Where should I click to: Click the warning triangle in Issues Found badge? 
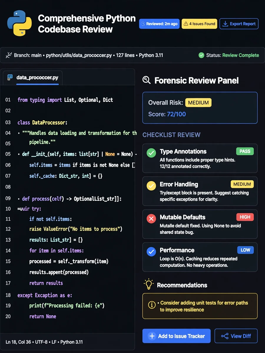click(186, 24)
